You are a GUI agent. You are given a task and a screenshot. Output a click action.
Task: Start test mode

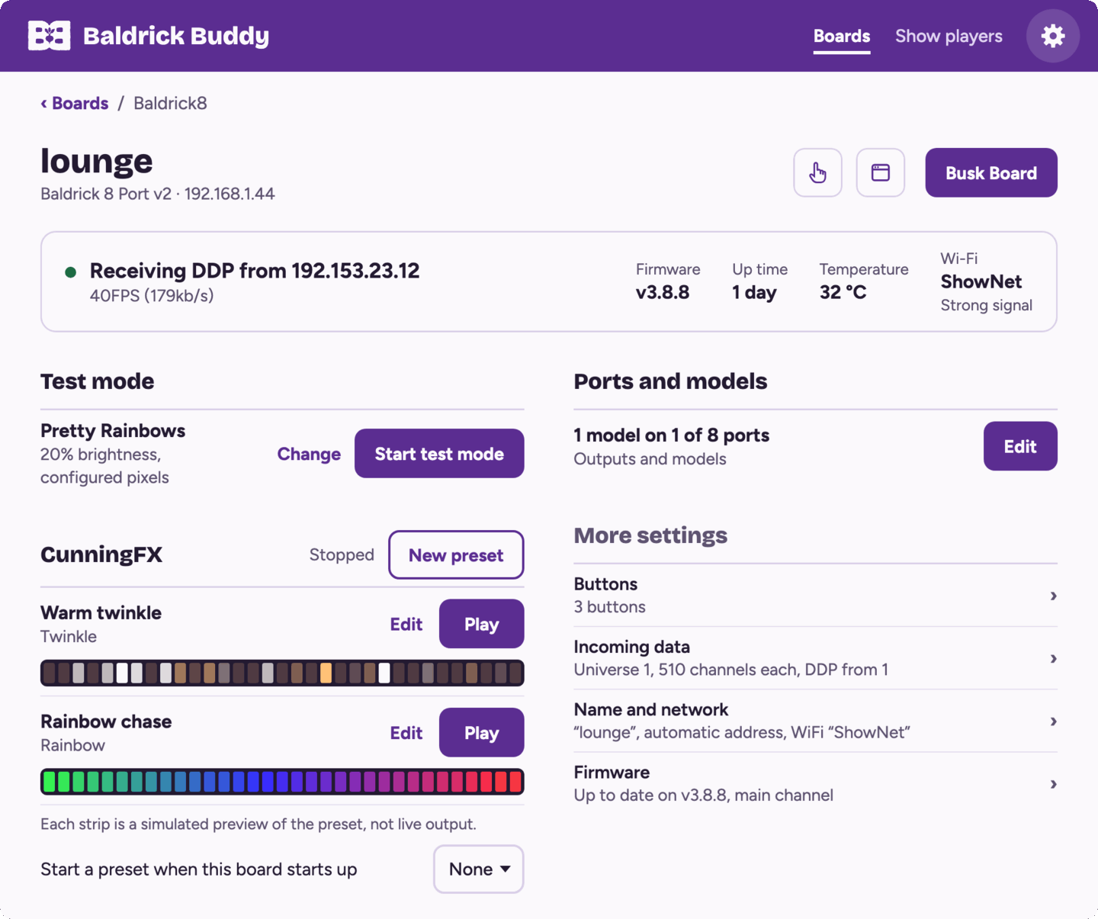click(439, 454)
